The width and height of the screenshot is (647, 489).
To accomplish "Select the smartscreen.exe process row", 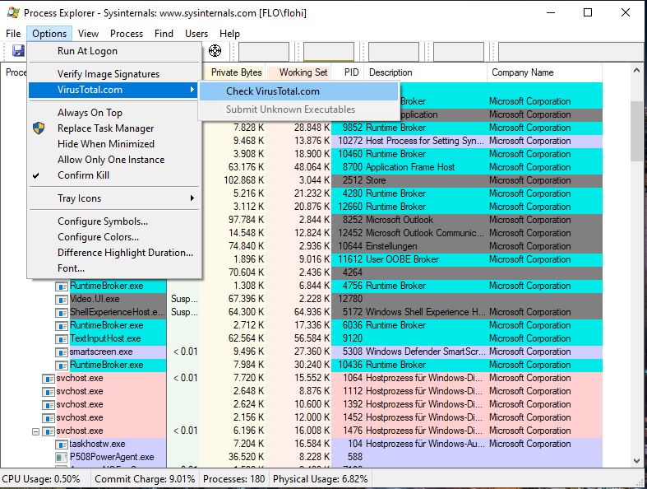I will point(301,352).
